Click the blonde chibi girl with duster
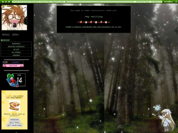 click(x=164, y=118)
